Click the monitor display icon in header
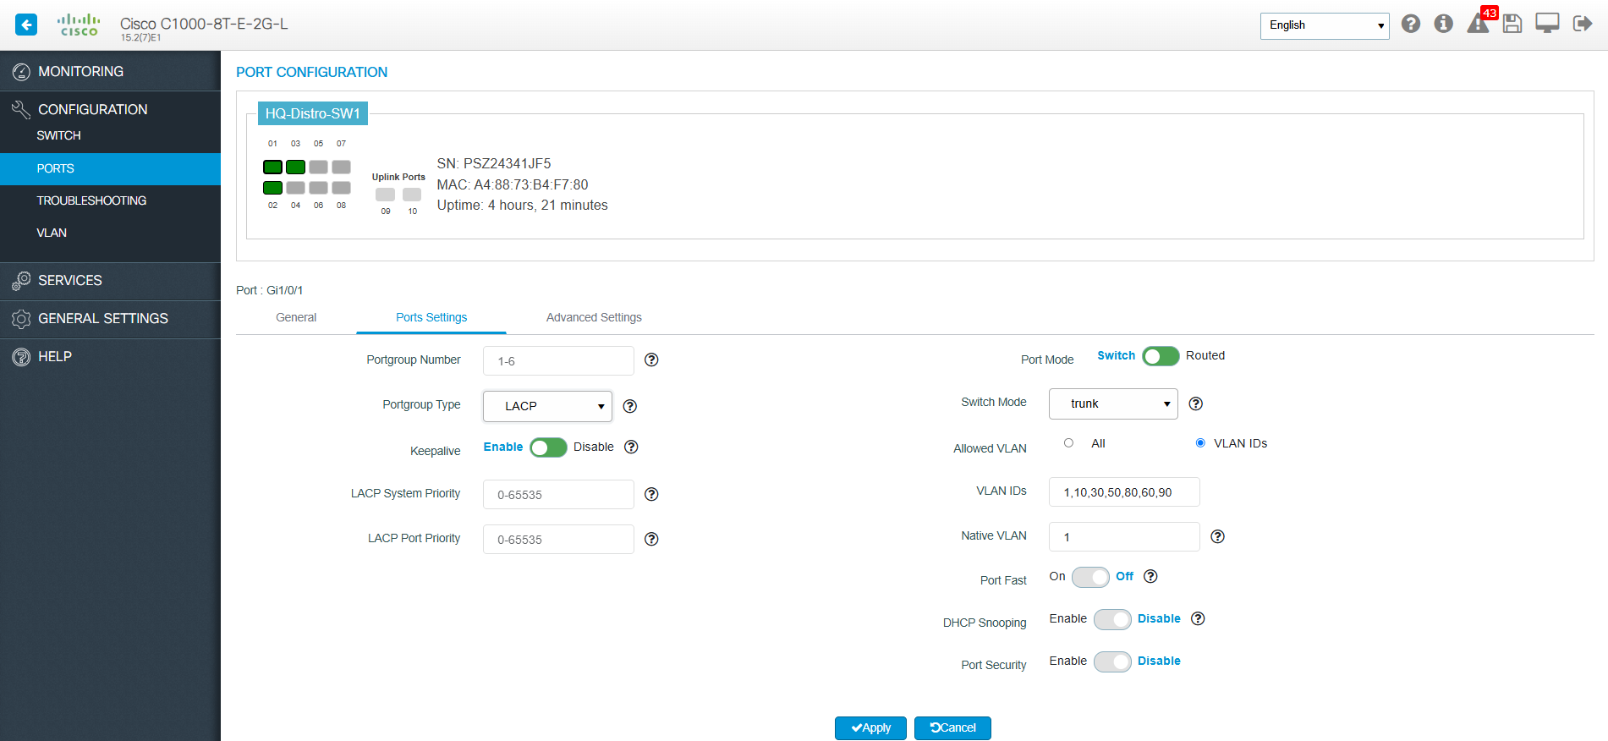The height and width of the screenshot is (741, 1608). (x=1547, y=24)
